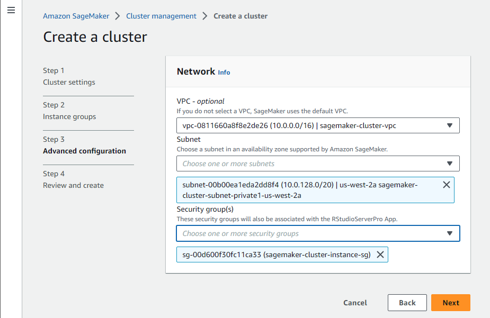
Task: Click the 'VPC - optional' label
Action: [x=200, y=101]
